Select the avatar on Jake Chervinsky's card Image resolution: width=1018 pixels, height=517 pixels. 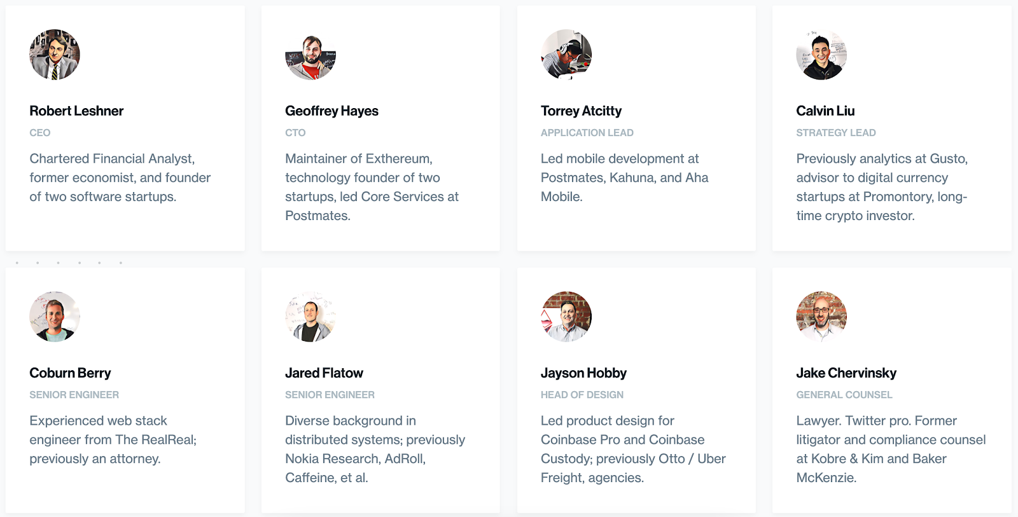pyautogui.click(x=821, y=317)
